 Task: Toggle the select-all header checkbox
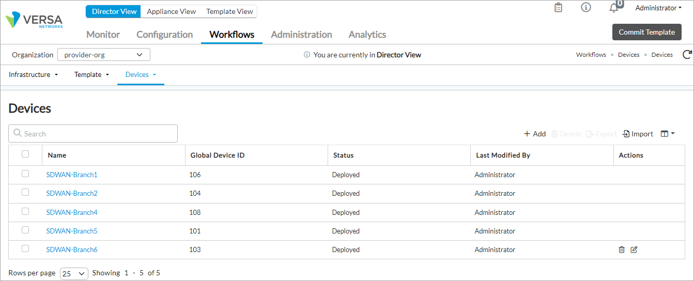coord(25,154)
